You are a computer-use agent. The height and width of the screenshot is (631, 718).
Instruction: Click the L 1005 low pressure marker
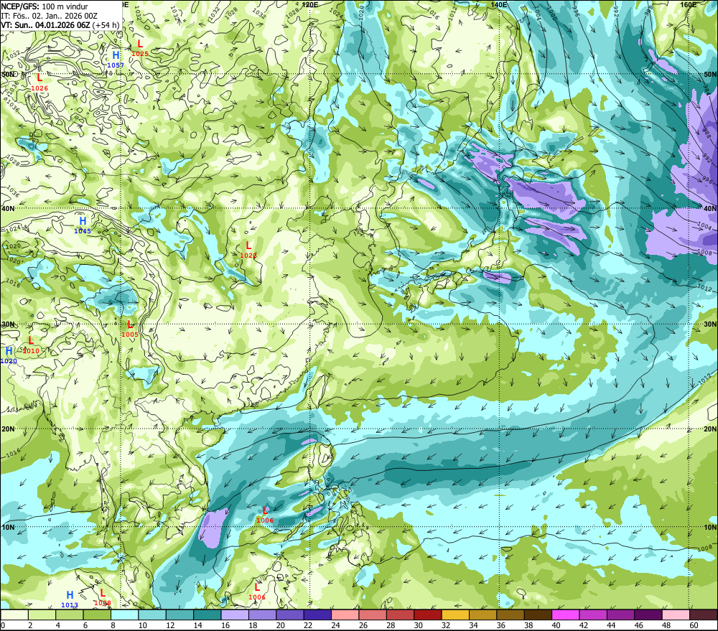tap(130, 329)
